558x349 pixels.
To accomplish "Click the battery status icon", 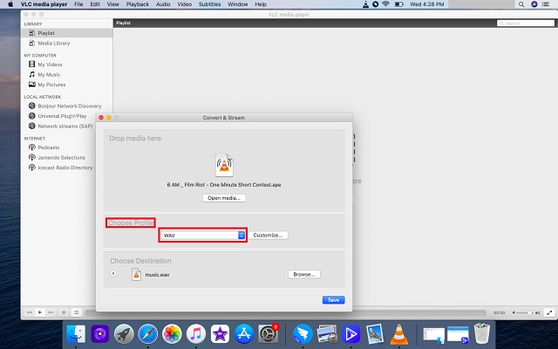I will point(399,4).
